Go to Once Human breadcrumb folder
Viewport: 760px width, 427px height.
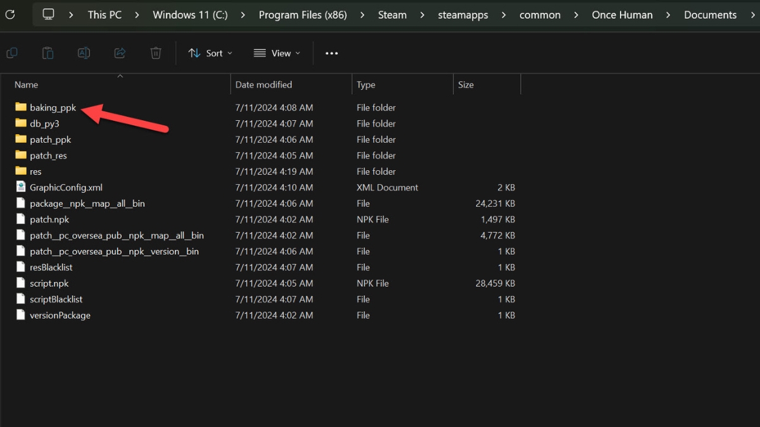coord(622,15)
